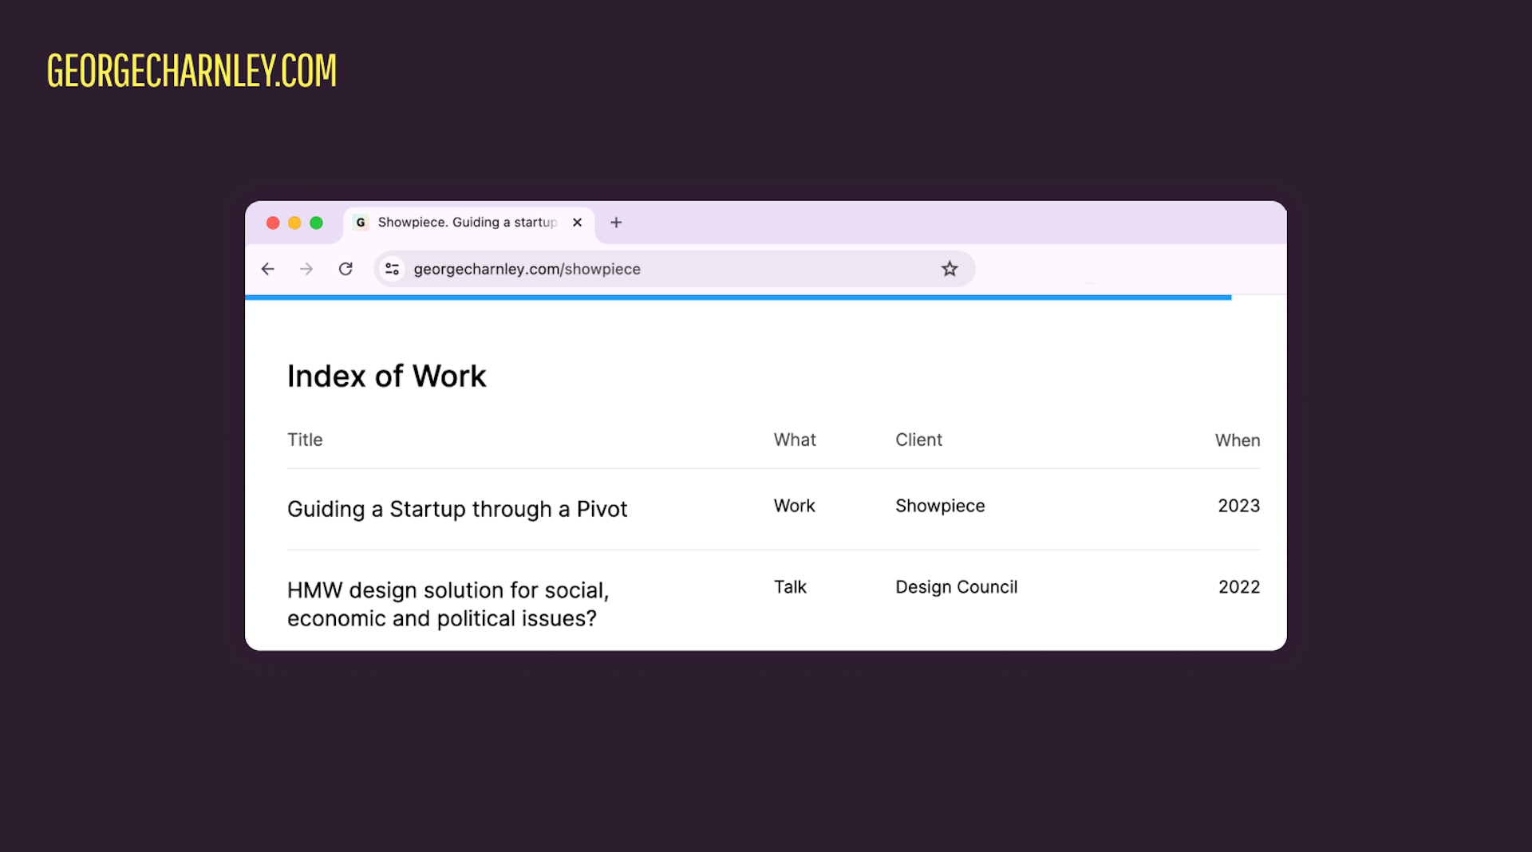Select the Showpiece browser tab

[463, 223]
